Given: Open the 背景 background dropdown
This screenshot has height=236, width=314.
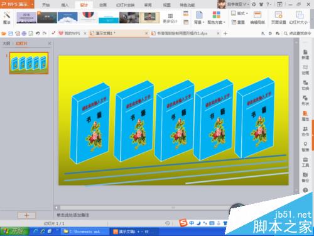Looking at the screenshot, I should (x=199, y=18).
